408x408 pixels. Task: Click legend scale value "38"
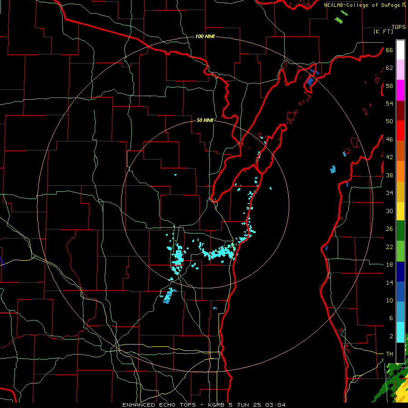coord(389,175)
